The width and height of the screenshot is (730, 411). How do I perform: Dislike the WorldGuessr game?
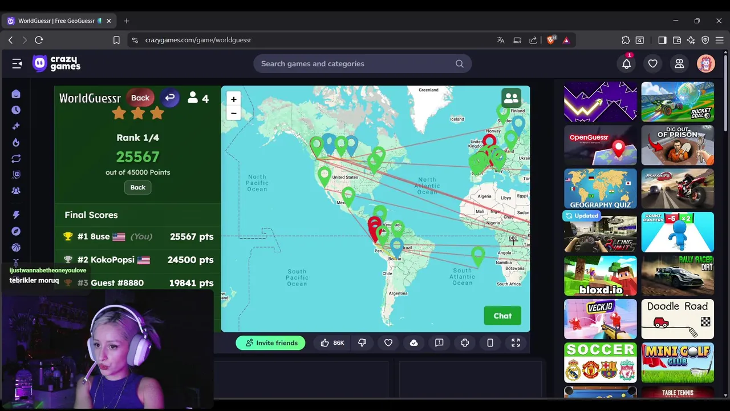point(362,342)
